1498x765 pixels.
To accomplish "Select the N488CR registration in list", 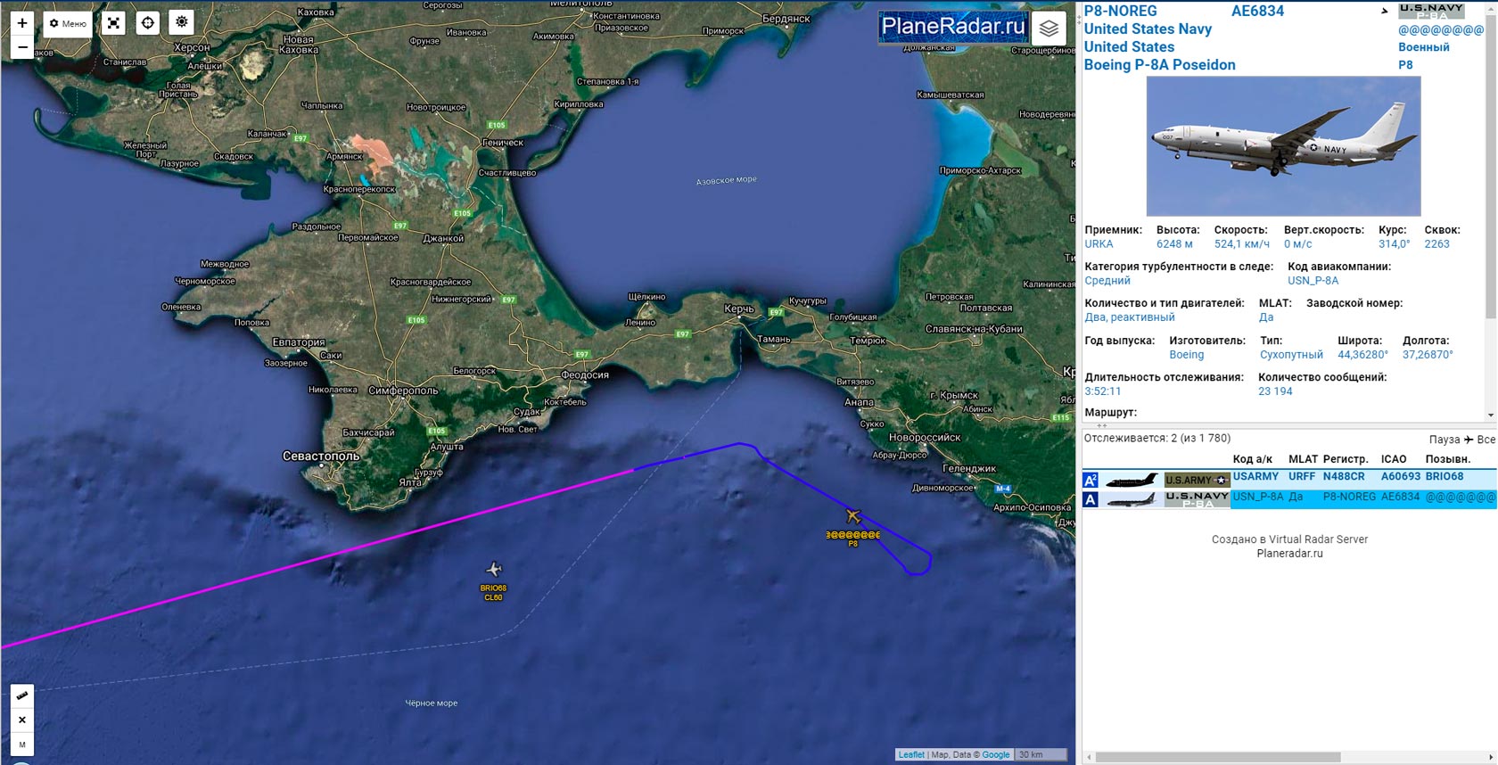I will click(1344, 477).
